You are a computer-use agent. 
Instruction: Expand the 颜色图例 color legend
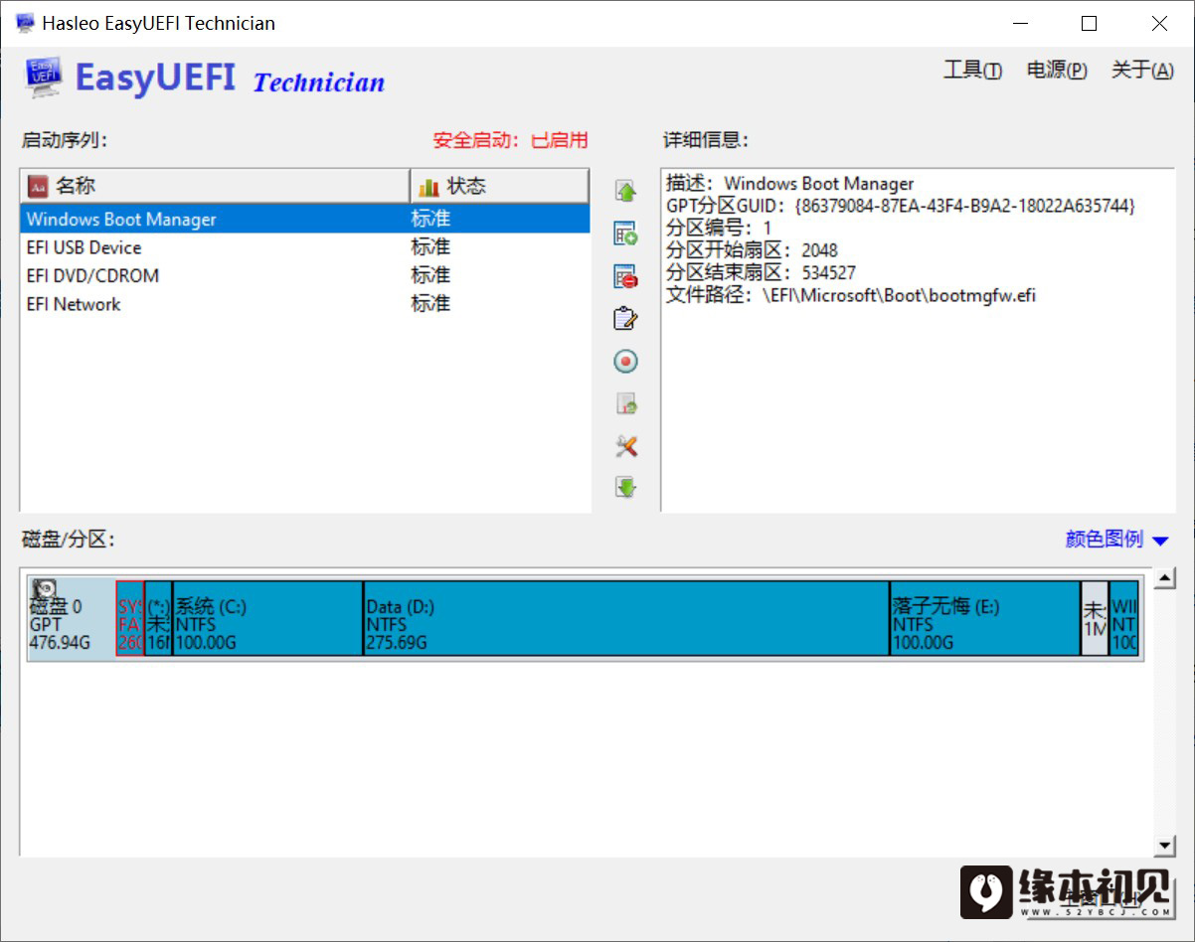click(1116, 540)
